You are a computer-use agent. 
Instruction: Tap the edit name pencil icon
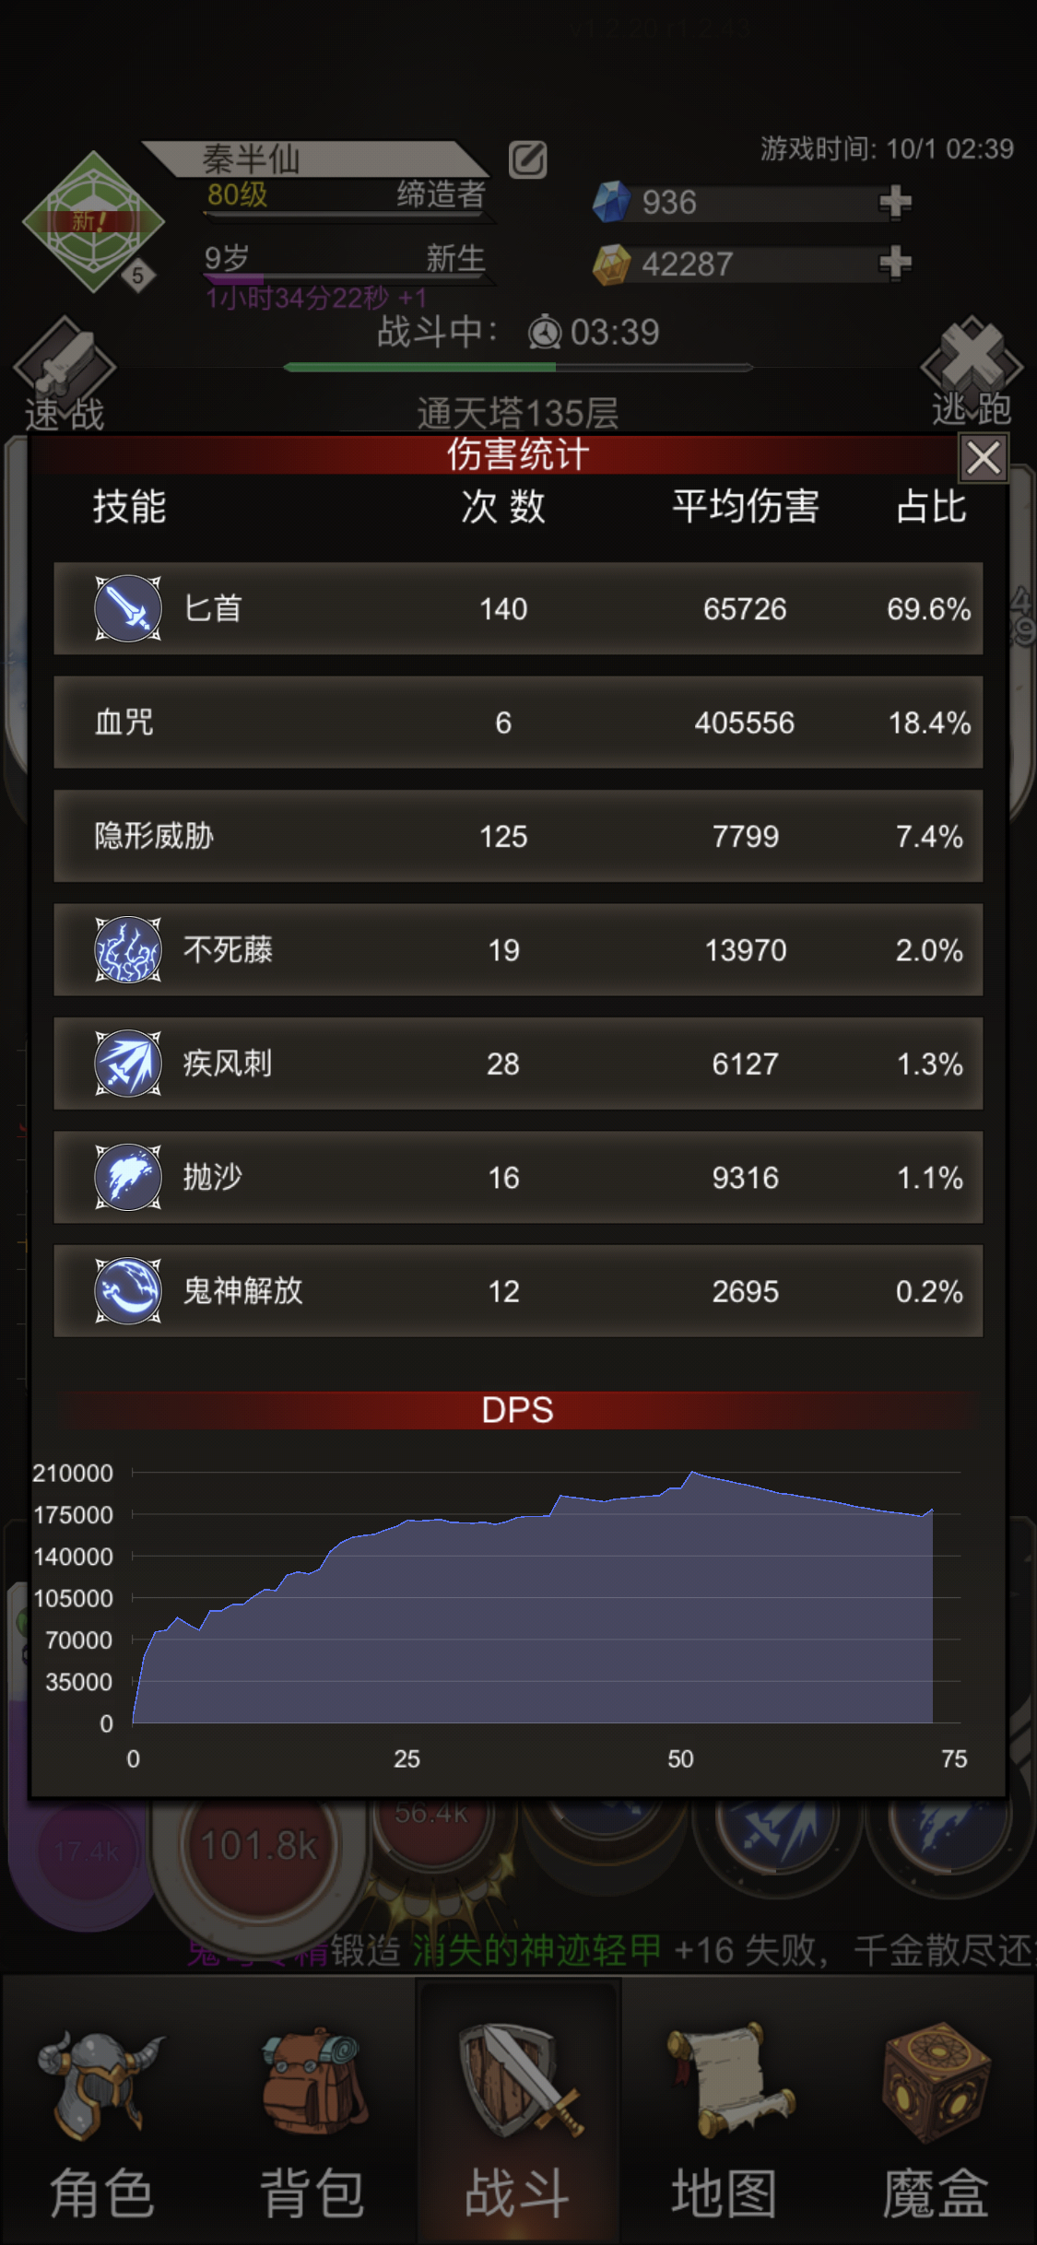pyautogui.click(x=527, y=159)
